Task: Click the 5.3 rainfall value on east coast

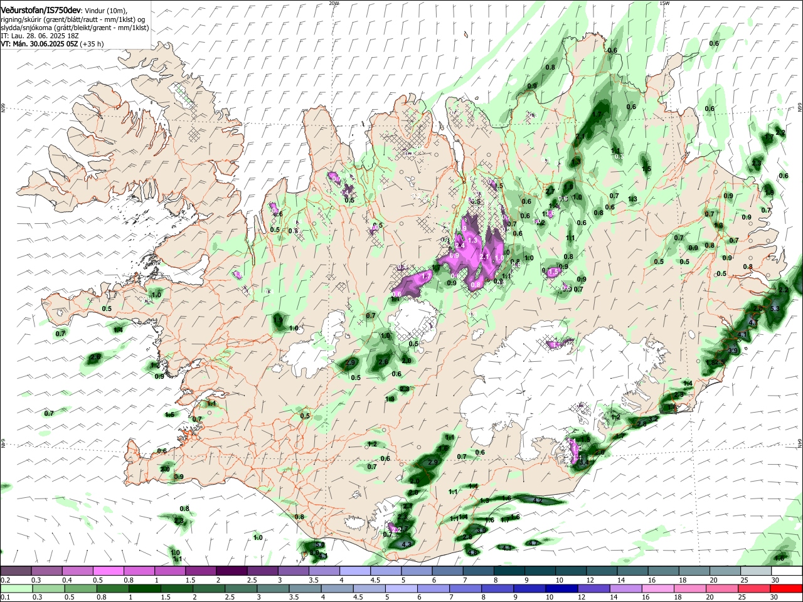Action: (775, 309)
